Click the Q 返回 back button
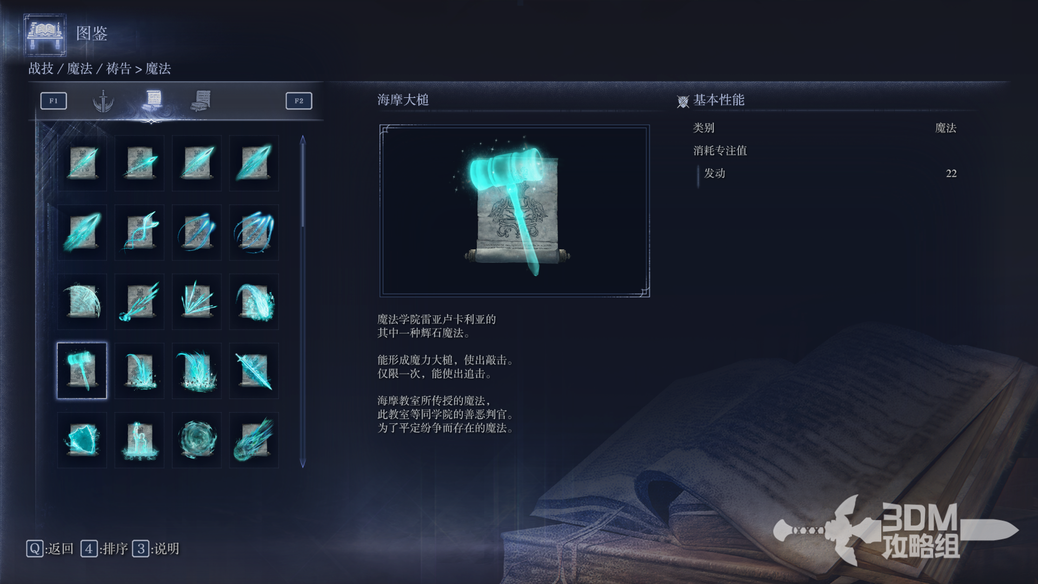 [x=50, y=549]
